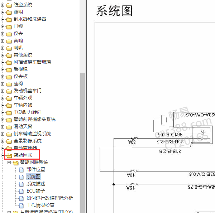Screen dimensions: 215x213
Task: Click the 系统描述 page icon
Action: [21, 184]
